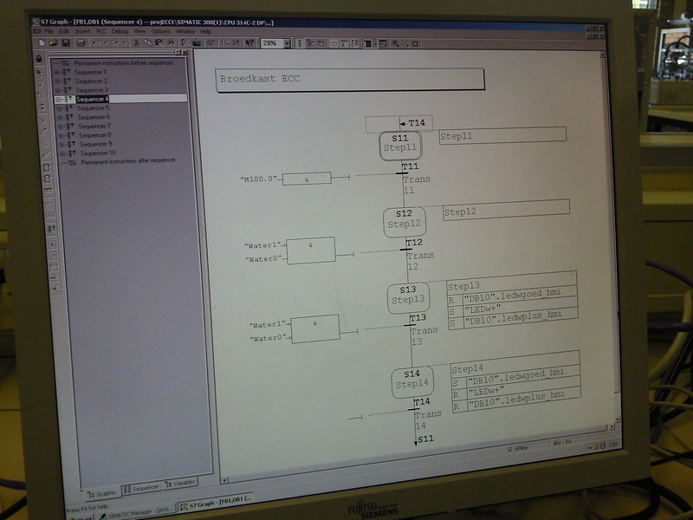Select Sequencer 7 in the tree
Image resolution: width=693 pixels, height=520 pixels.
(x=94, y=127)
